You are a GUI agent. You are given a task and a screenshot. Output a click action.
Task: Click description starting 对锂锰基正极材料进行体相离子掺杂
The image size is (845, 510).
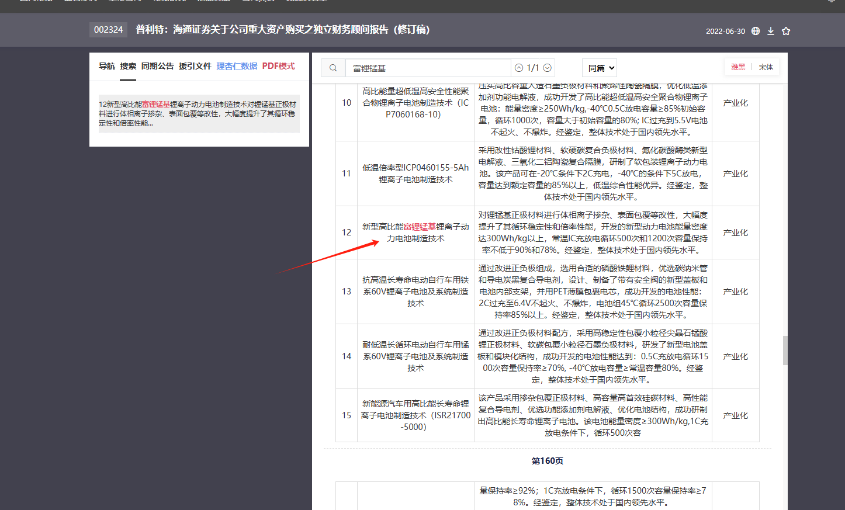tap(593, 233)
